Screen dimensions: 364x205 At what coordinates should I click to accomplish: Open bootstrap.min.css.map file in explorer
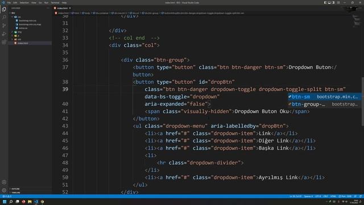[x=30, y=24]
